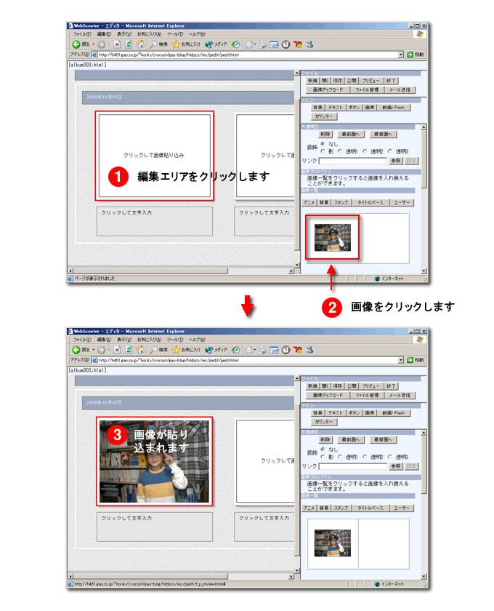
Task: Select the 透明2 radio in upper window
Action: pos(365,151)
